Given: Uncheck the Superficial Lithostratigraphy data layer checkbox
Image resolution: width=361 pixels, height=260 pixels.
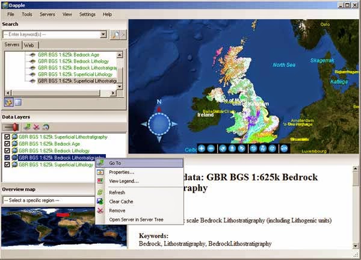Looking at the screenshot, I should click(7, 137).
